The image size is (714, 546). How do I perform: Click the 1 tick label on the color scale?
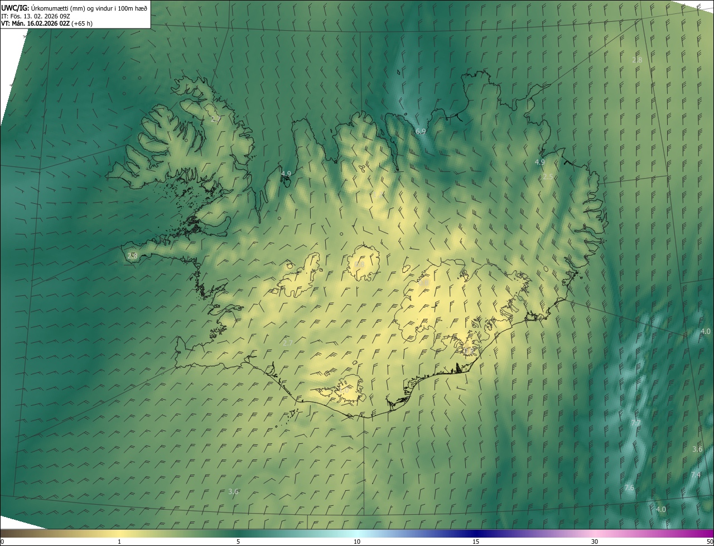119,542
